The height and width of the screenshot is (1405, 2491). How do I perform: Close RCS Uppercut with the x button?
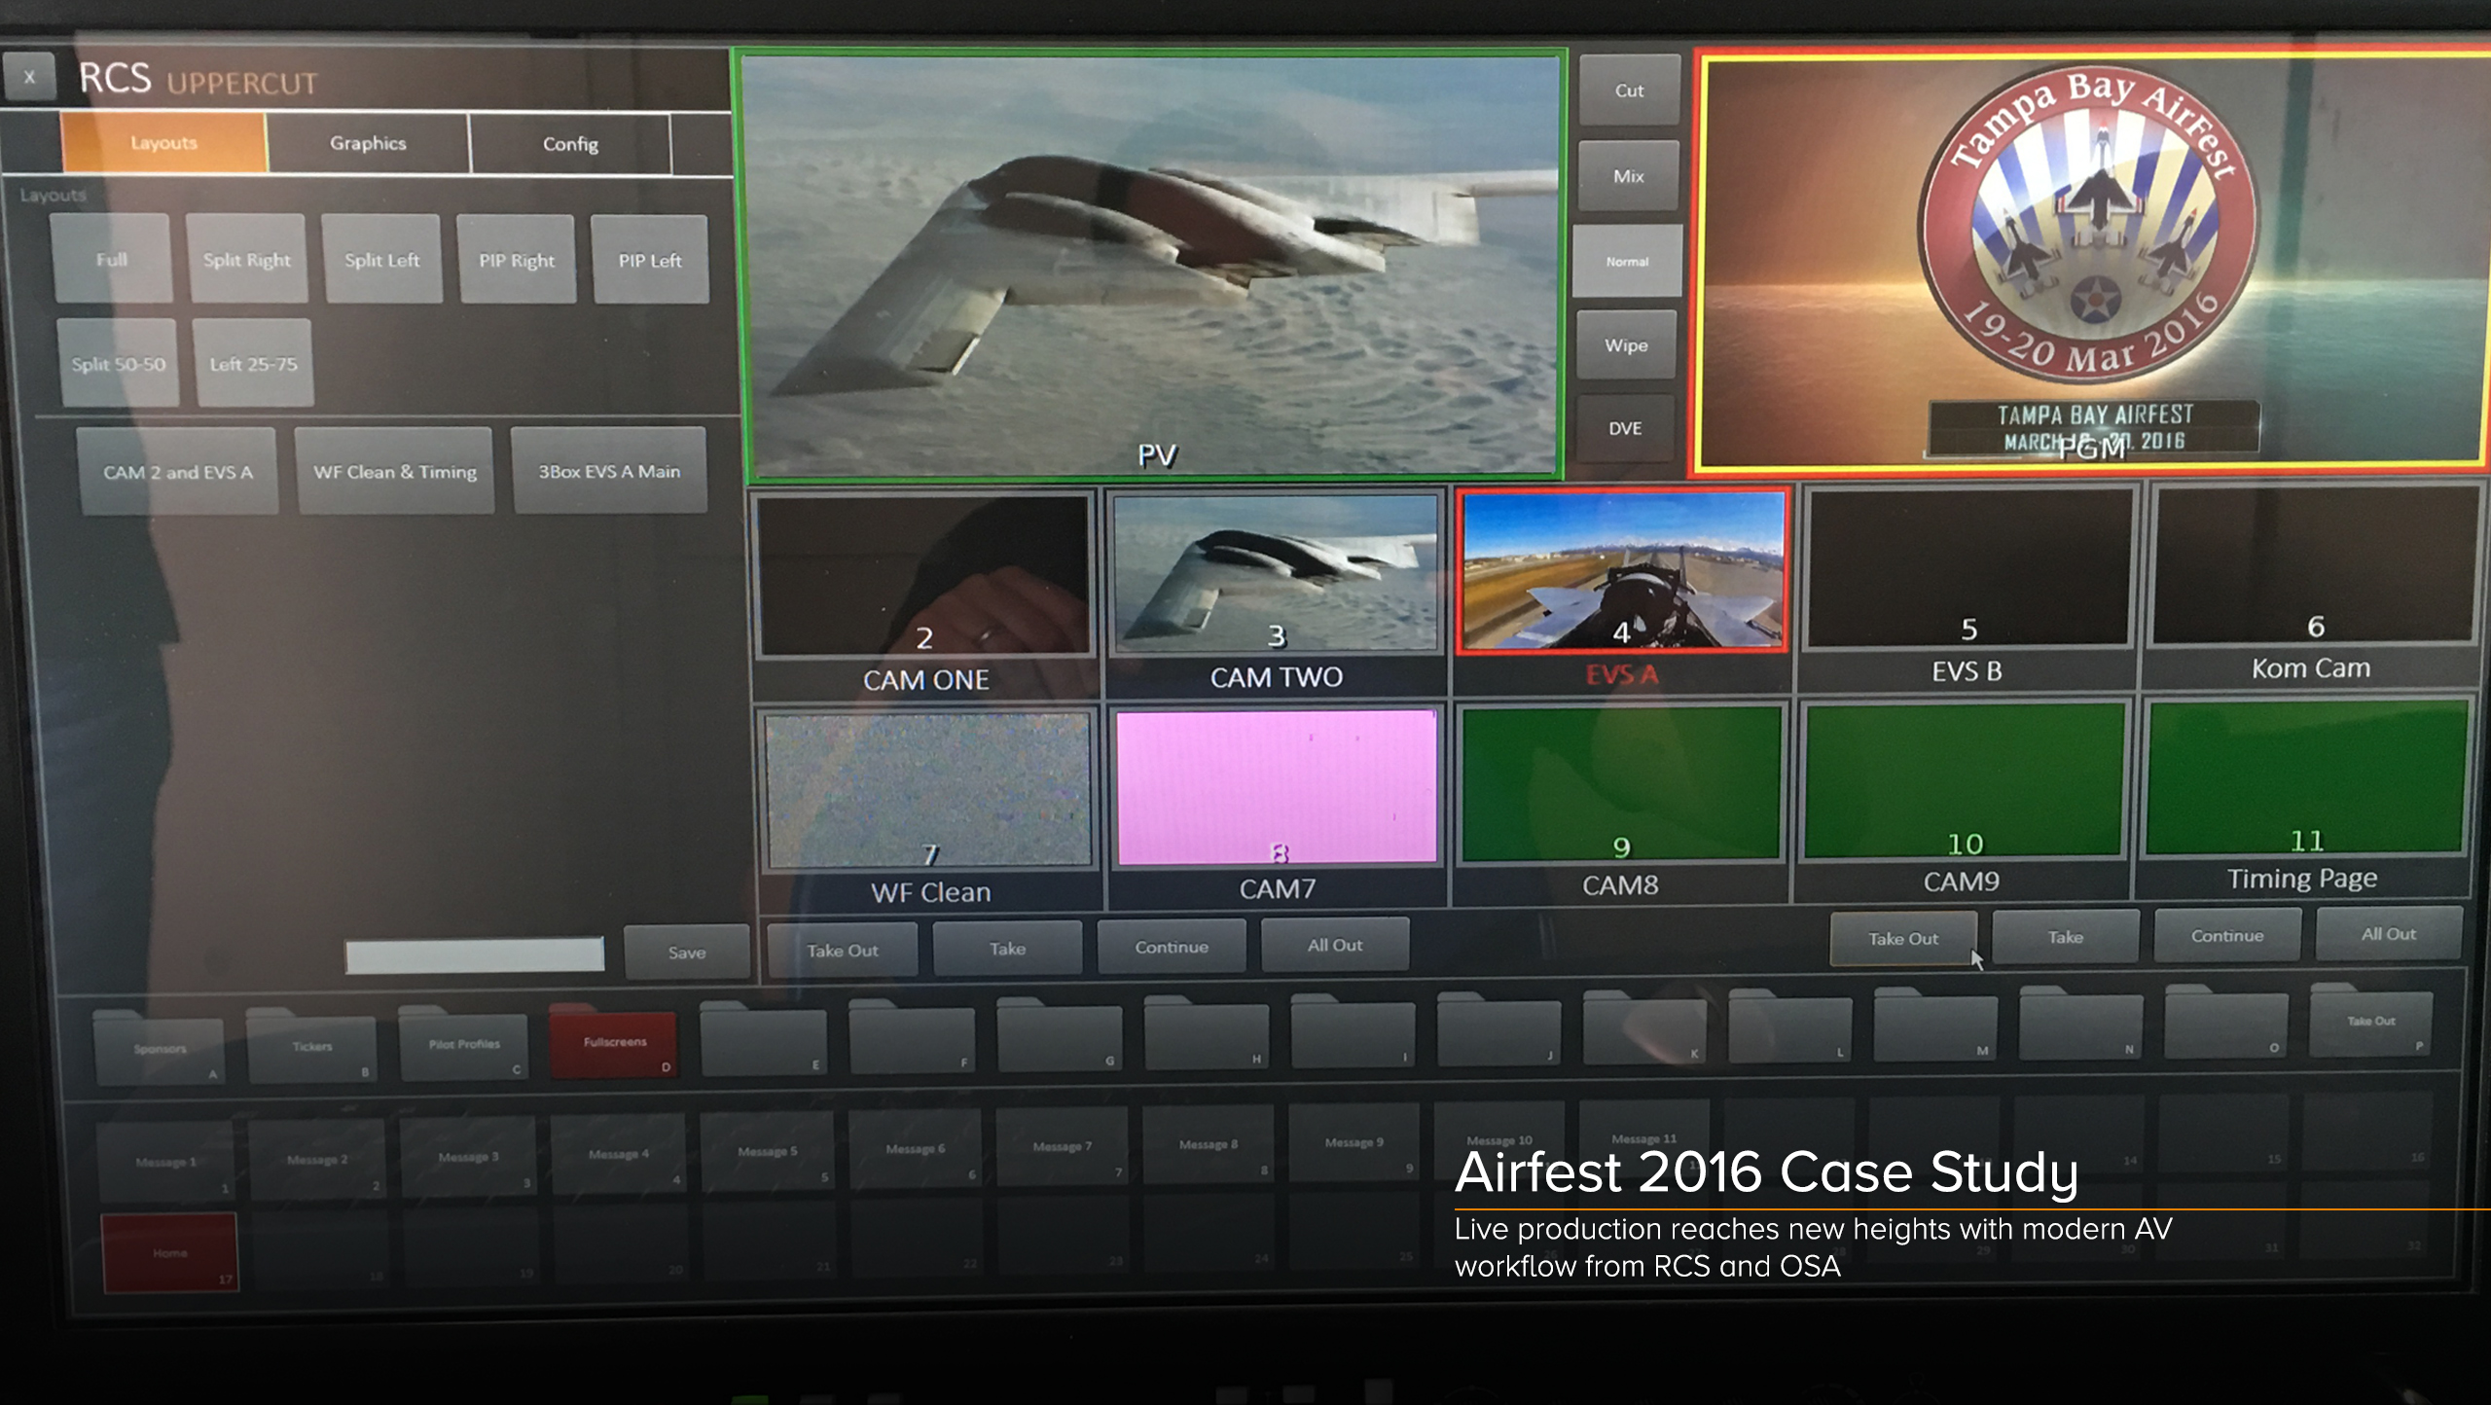point(29,78)
